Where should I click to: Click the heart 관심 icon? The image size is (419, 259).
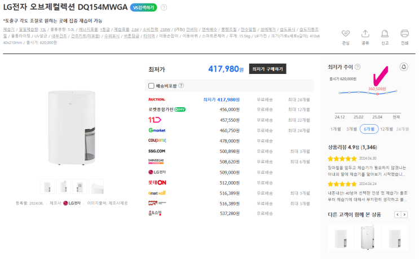click(346, 33)
